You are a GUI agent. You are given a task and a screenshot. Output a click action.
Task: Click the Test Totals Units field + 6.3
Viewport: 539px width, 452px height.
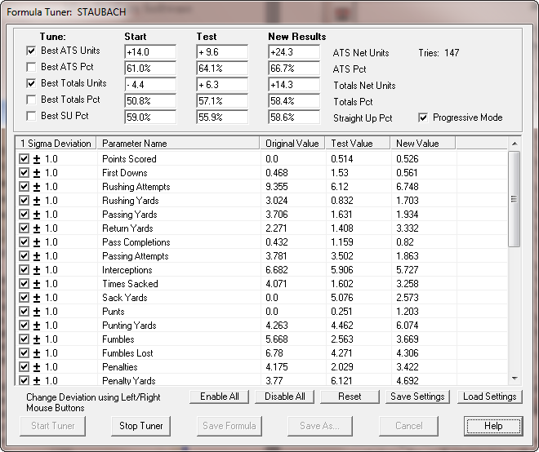(x=222, y=85)
